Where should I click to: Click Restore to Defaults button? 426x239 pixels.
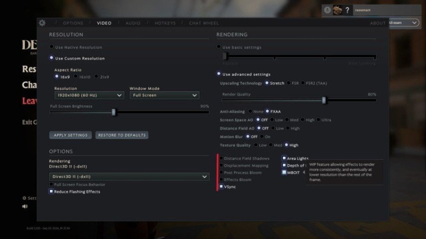[x=122, y=135]
